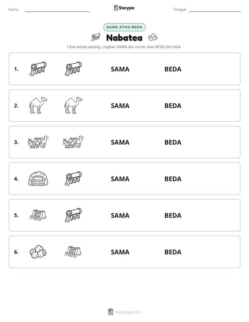Click the aqueduct icon left of Nabatea title

point(96,37)
